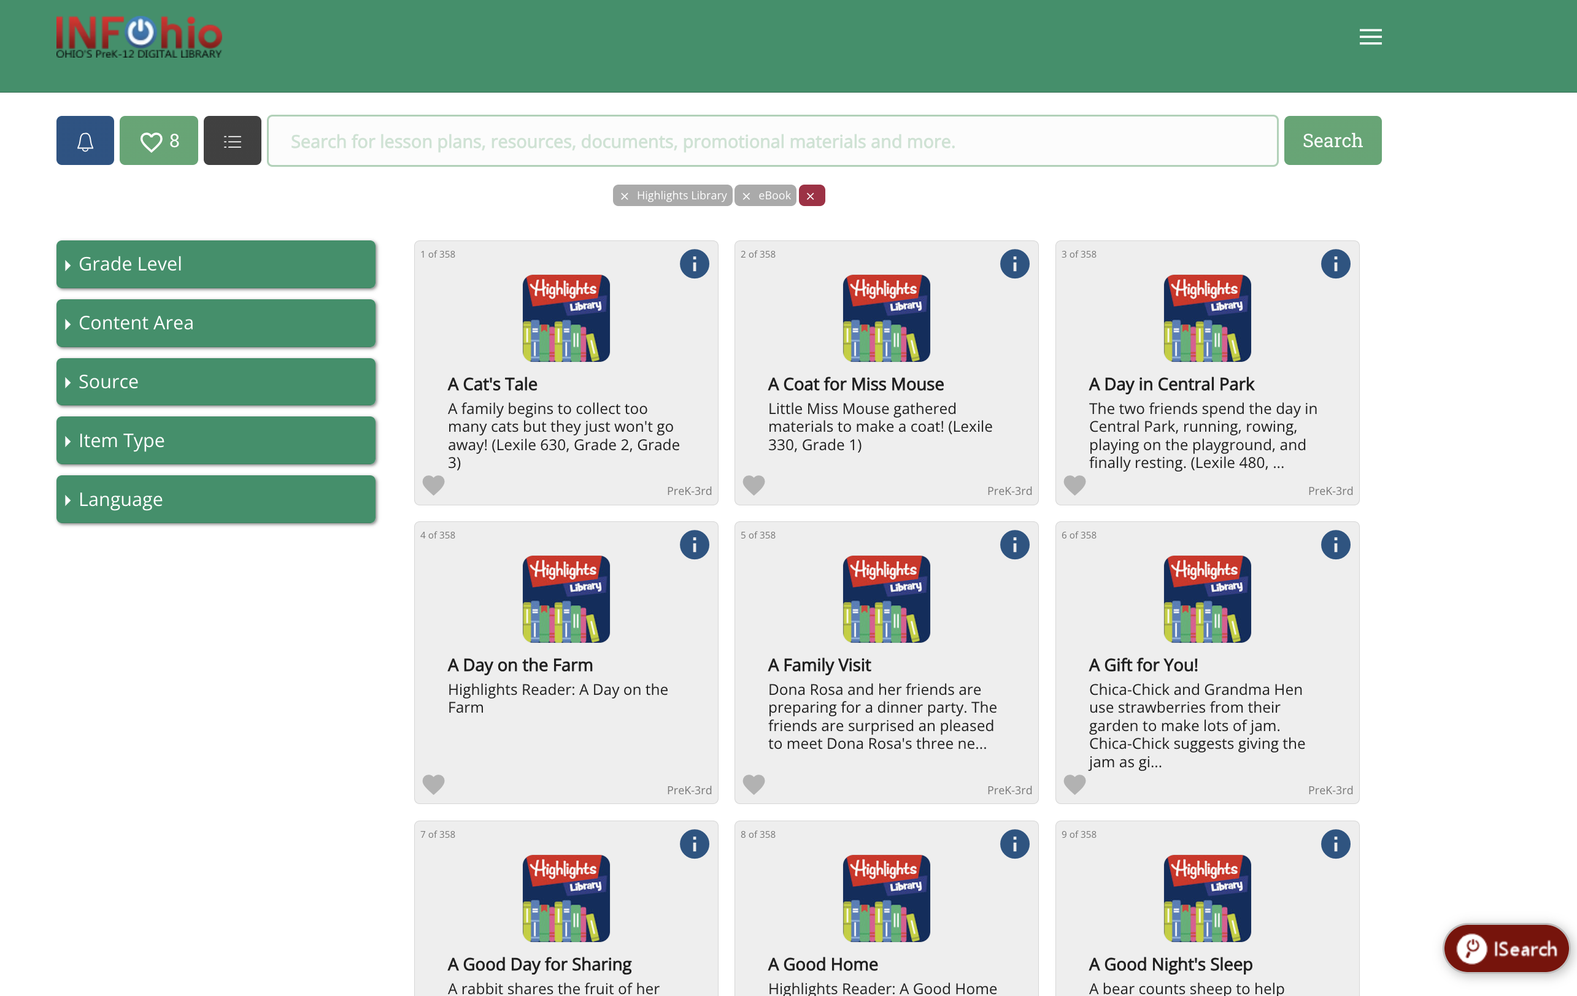Open A Good Home thumbnail
Viewport: 1577px width, 996px height.
(886, 898)
